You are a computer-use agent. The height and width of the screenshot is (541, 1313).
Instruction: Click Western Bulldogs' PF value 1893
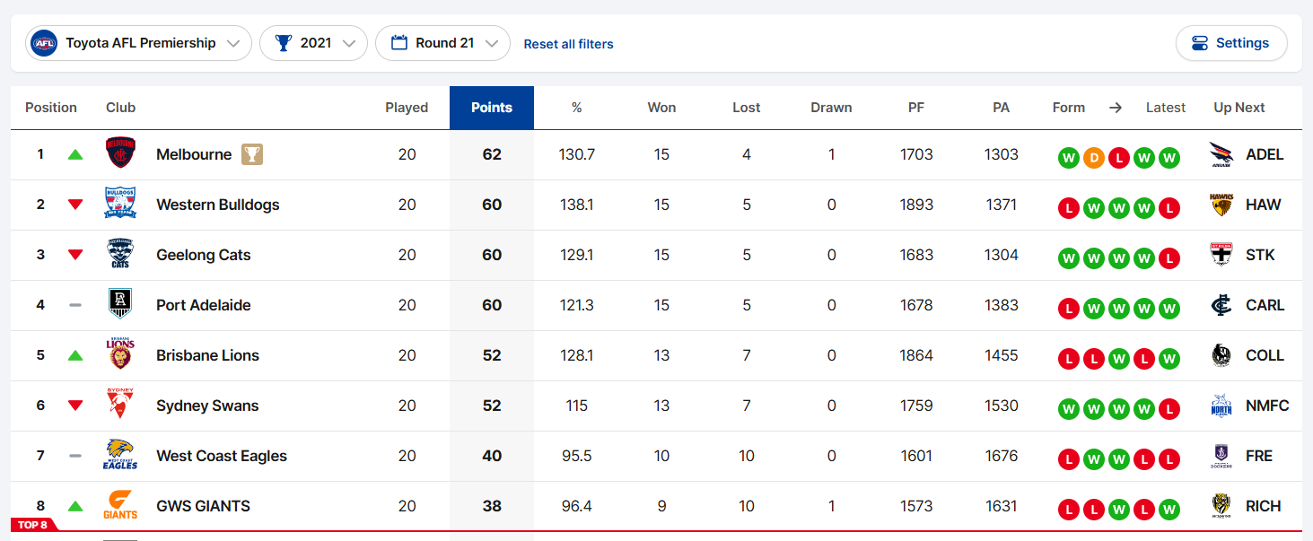pyautogui.click(x=916, y=205)
